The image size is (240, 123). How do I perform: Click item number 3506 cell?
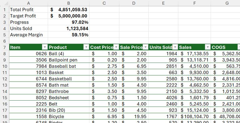[x=28, y=60]
